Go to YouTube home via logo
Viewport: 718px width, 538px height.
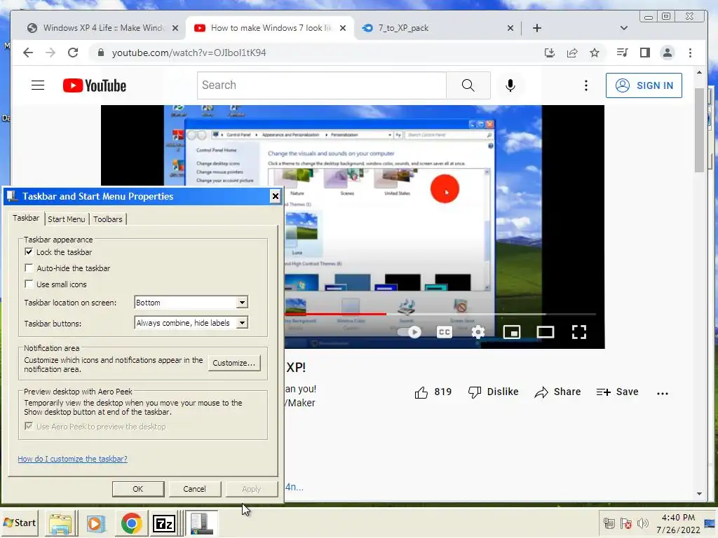click(95, 85)
